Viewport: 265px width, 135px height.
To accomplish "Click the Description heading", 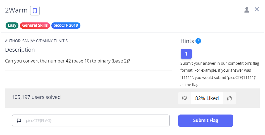I will 20,50.
